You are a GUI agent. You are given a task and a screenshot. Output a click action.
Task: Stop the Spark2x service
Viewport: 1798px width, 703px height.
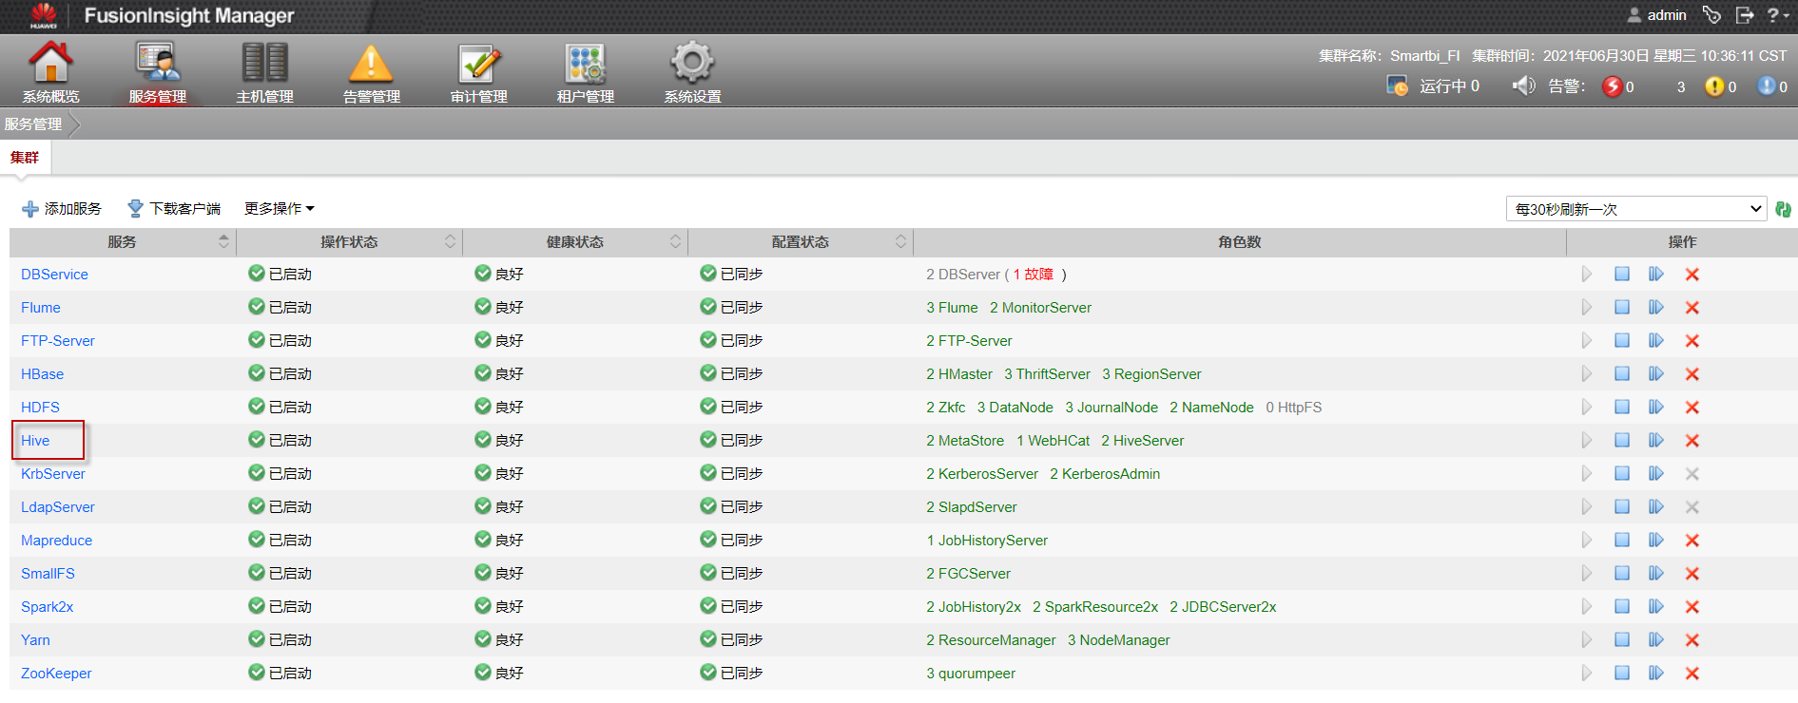point(1622,607)
